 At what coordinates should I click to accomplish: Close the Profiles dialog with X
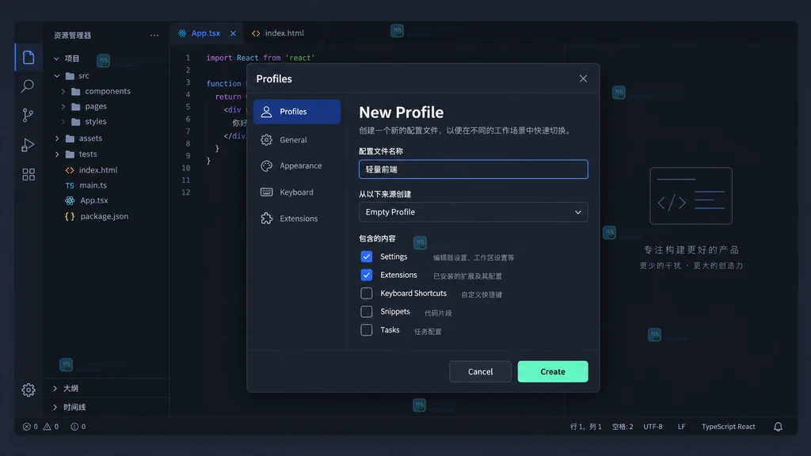[x=583, y=78]
